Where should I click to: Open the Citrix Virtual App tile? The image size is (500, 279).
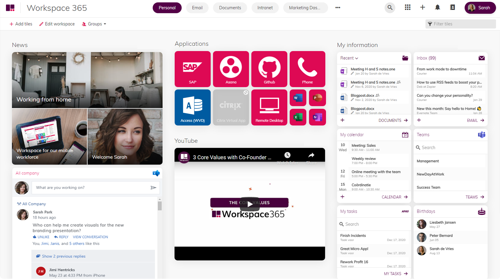pyautogui.click(x=231, y=107)
